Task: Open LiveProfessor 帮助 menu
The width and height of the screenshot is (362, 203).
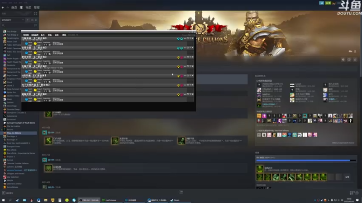Action: [64, 35]
